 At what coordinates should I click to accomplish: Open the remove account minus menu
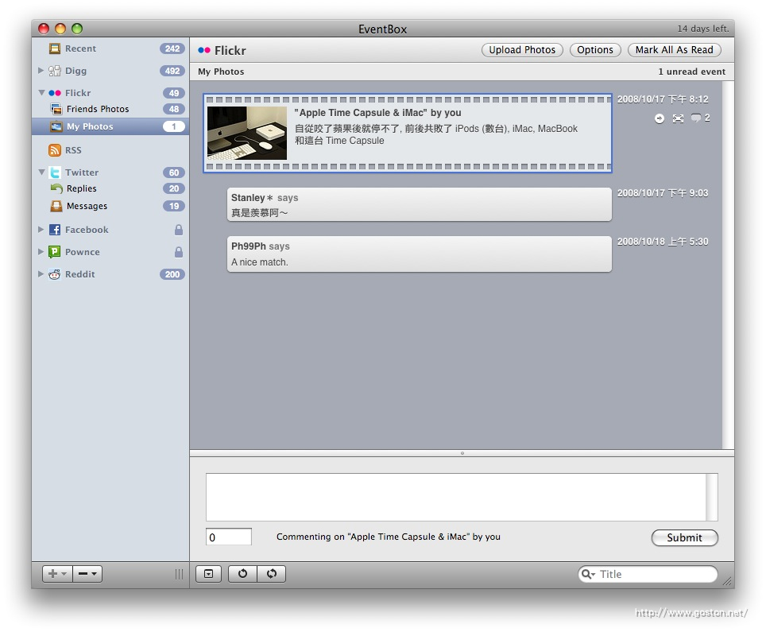click(88, 573)
